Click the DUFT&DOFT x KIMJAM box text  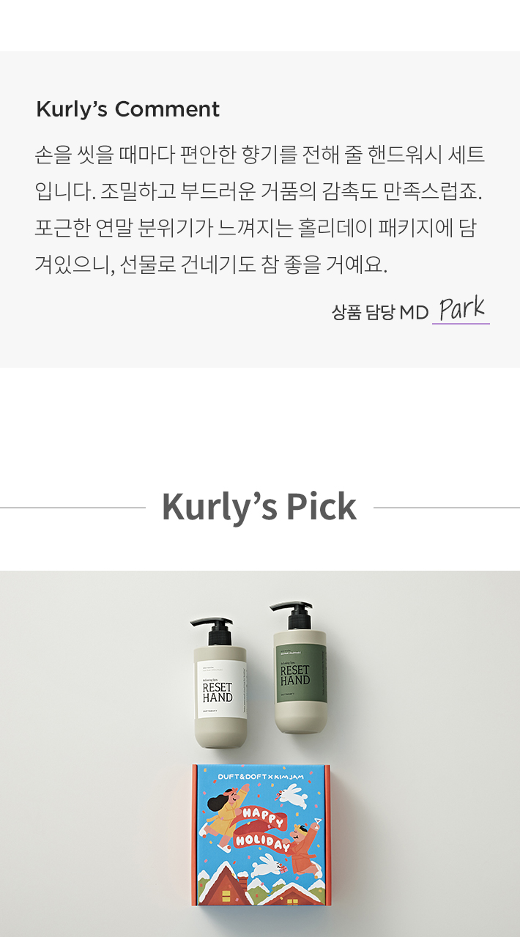(x=261, y=777)
